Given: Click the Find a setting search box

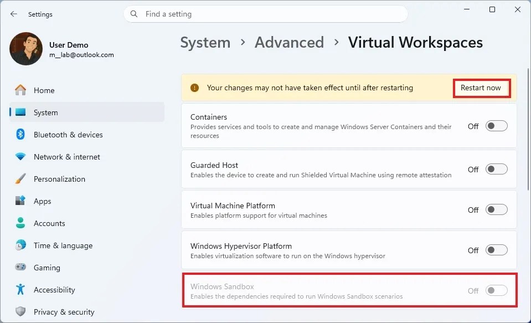Looking at the screenshot, I should 266,14.
